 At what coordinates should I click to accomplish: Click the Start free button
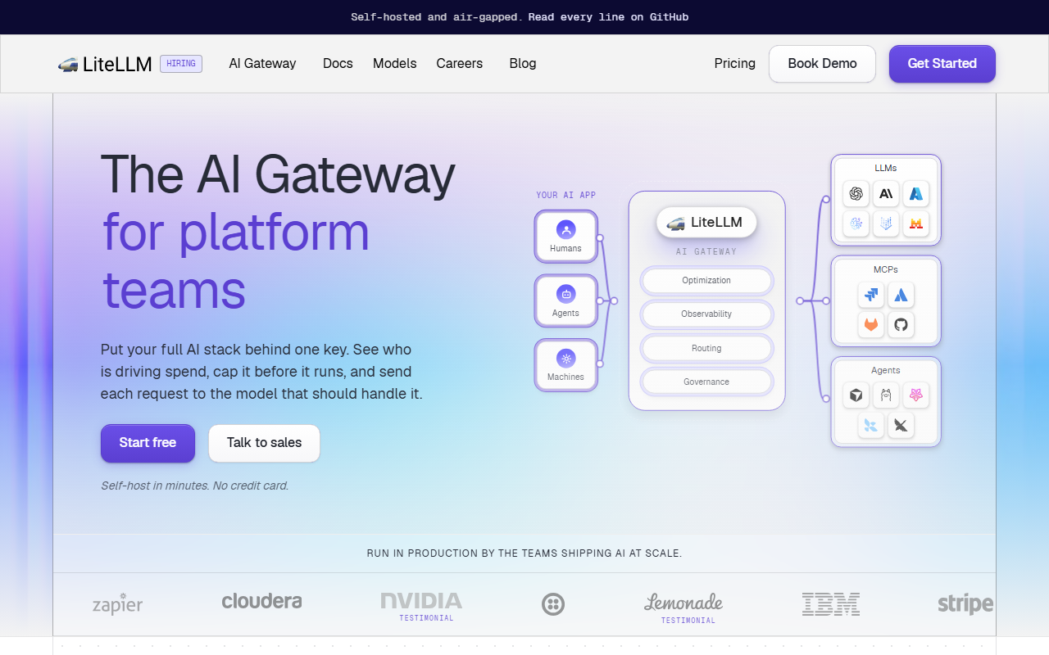point(148,443)
